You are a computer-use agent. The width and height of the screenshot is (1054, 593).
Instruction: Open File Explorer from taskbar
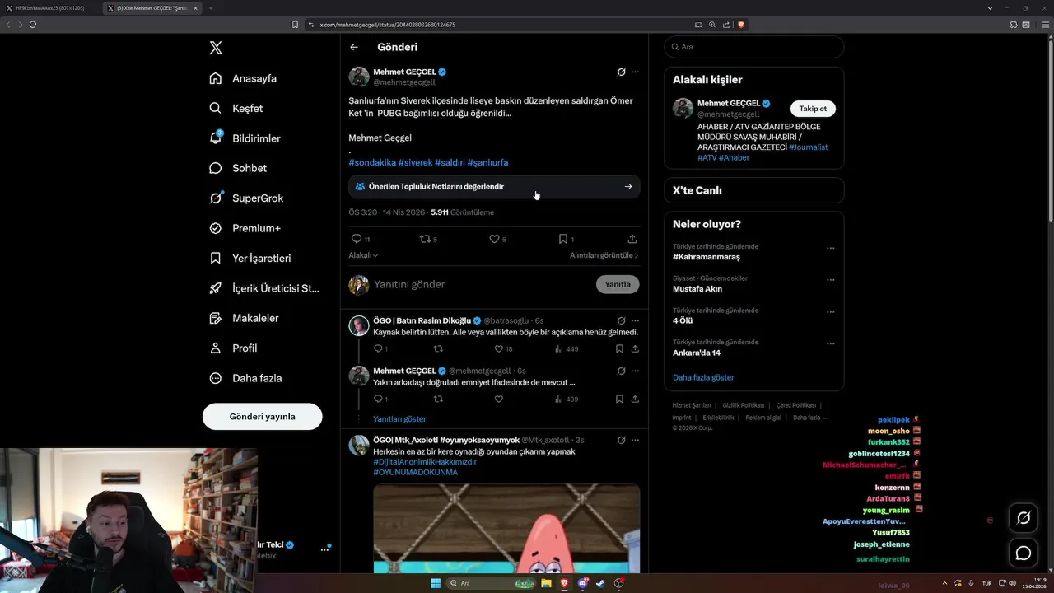click(x=546, y=583)
